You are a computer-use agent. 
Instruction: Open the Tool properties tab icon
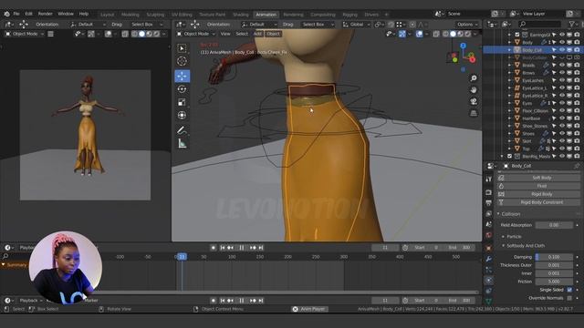(x=489, y=179)
